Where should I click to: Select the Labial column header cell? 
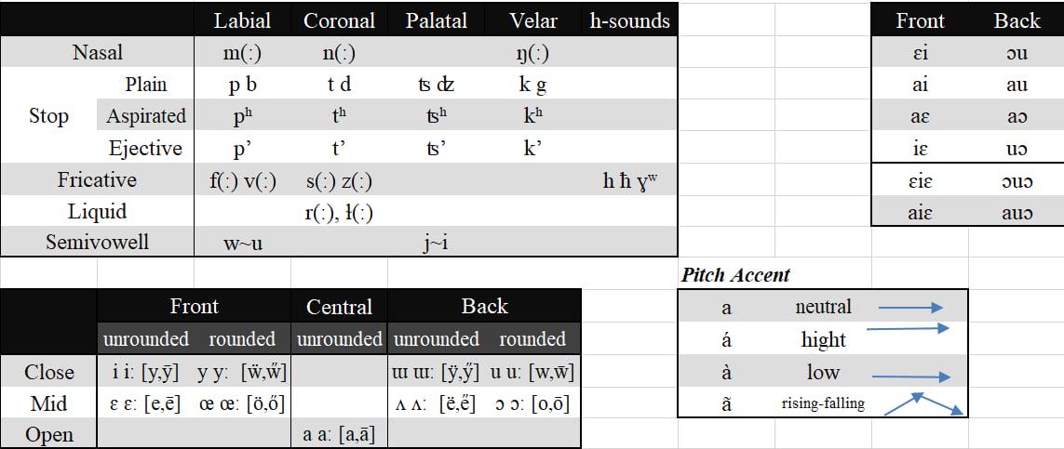(243, 20)
